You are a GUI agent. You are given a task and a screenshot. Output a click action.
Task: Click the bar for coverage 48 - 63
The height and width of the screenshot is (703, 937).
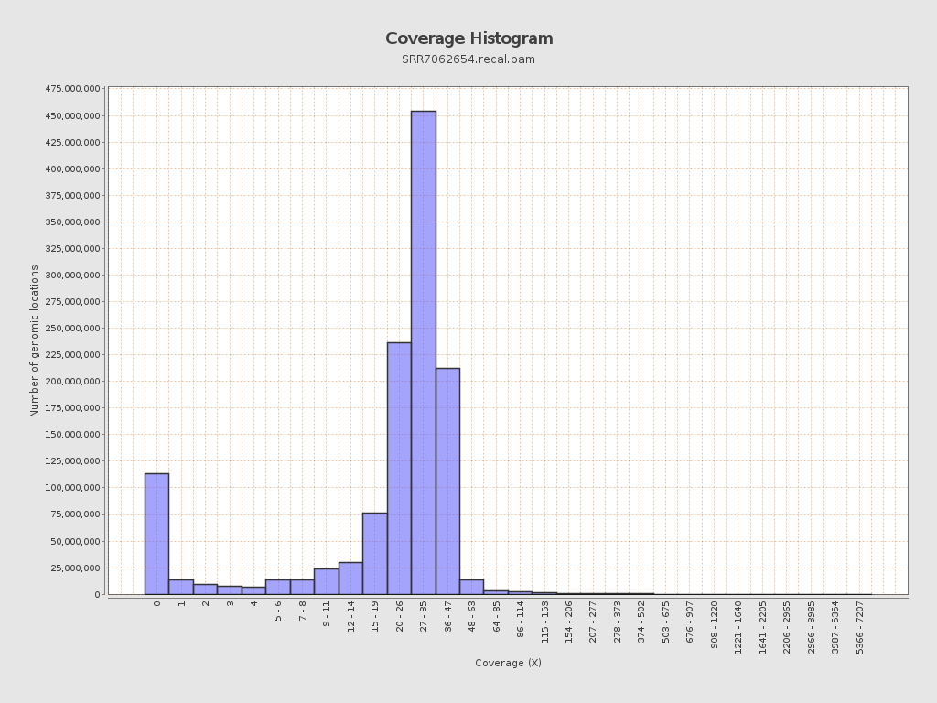pyautogui.click(x=471, y=587)
